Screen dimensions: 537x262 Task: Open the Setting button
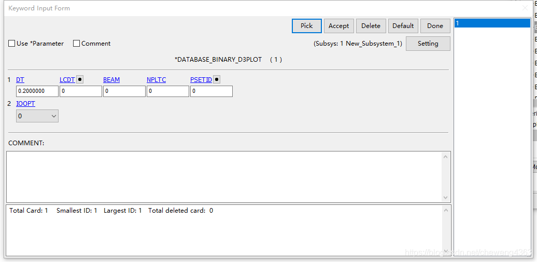tap(428, 44)
